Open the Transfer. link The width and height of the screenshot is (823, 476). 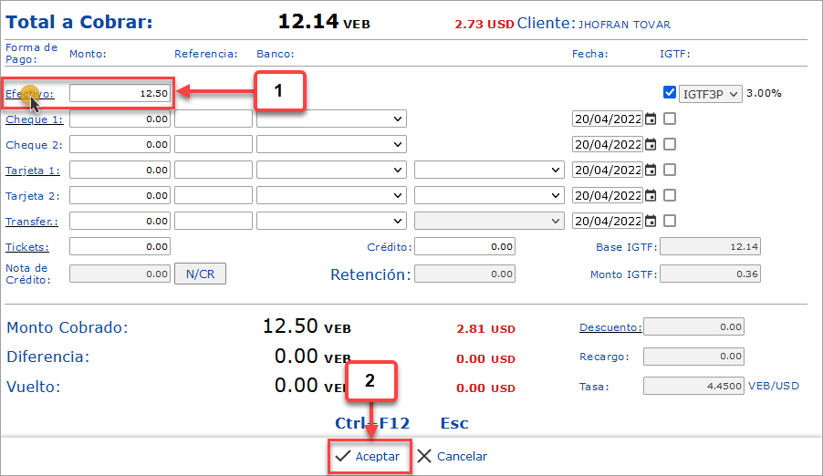click(32, 222)
